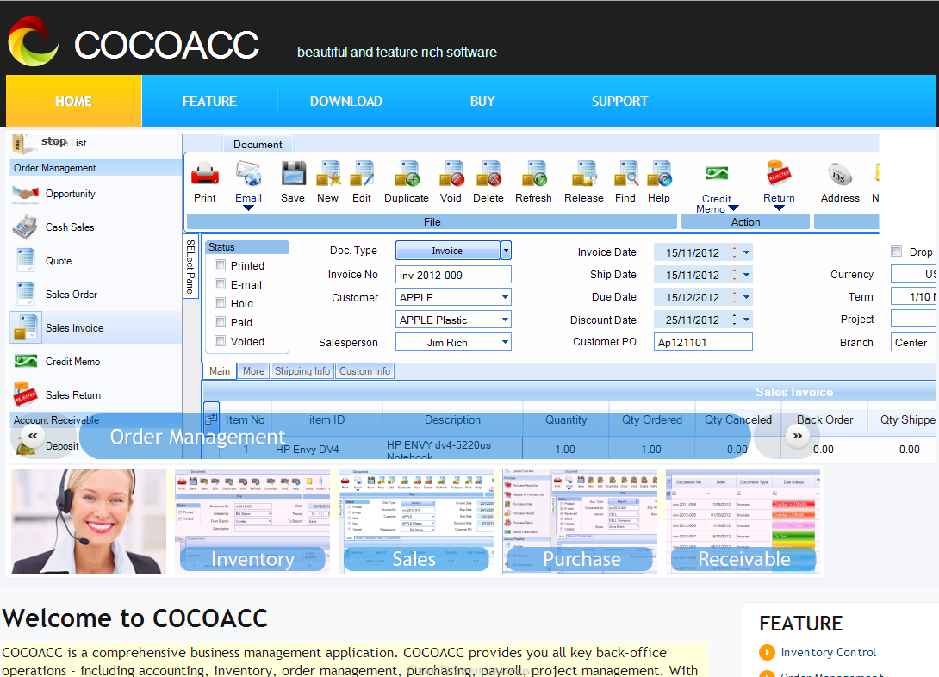Open the Inventory Control feature link
Image resolution: width=939 pixels, height=677 pixels.
[x=828, y=652]
